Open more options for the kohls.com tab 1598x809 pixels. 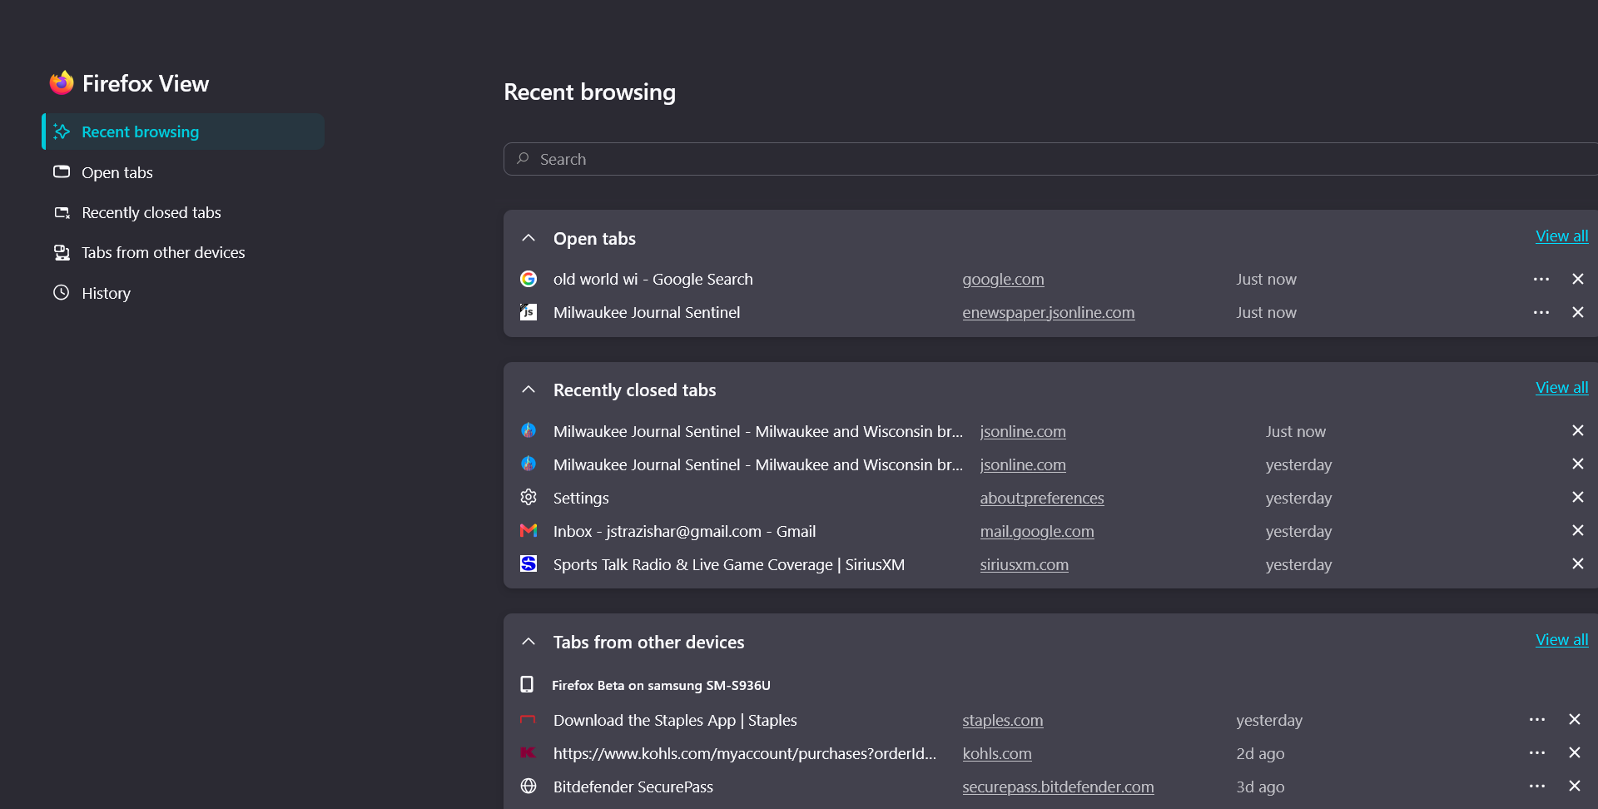[1537, 752]
